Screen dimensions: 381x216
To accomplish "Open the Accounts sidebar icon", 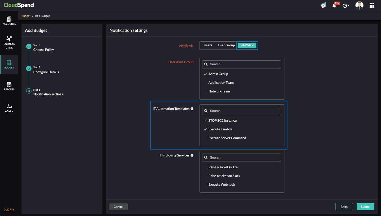I will (9, 21).
